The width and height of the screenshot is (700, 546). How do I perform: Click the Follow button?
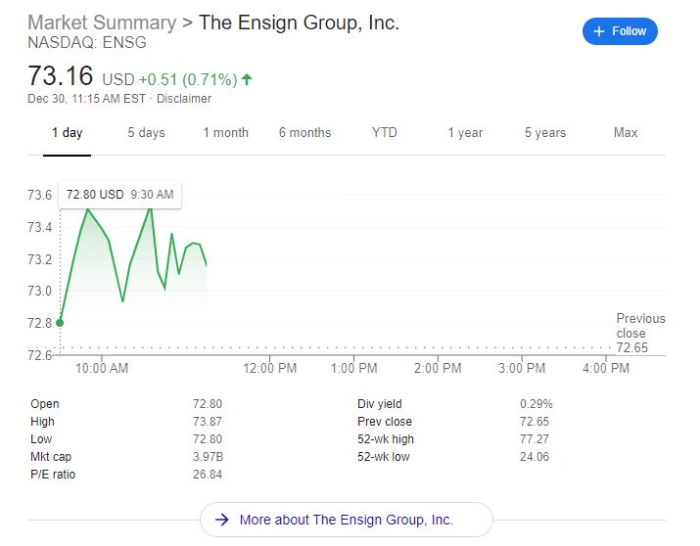pos(620,31)
